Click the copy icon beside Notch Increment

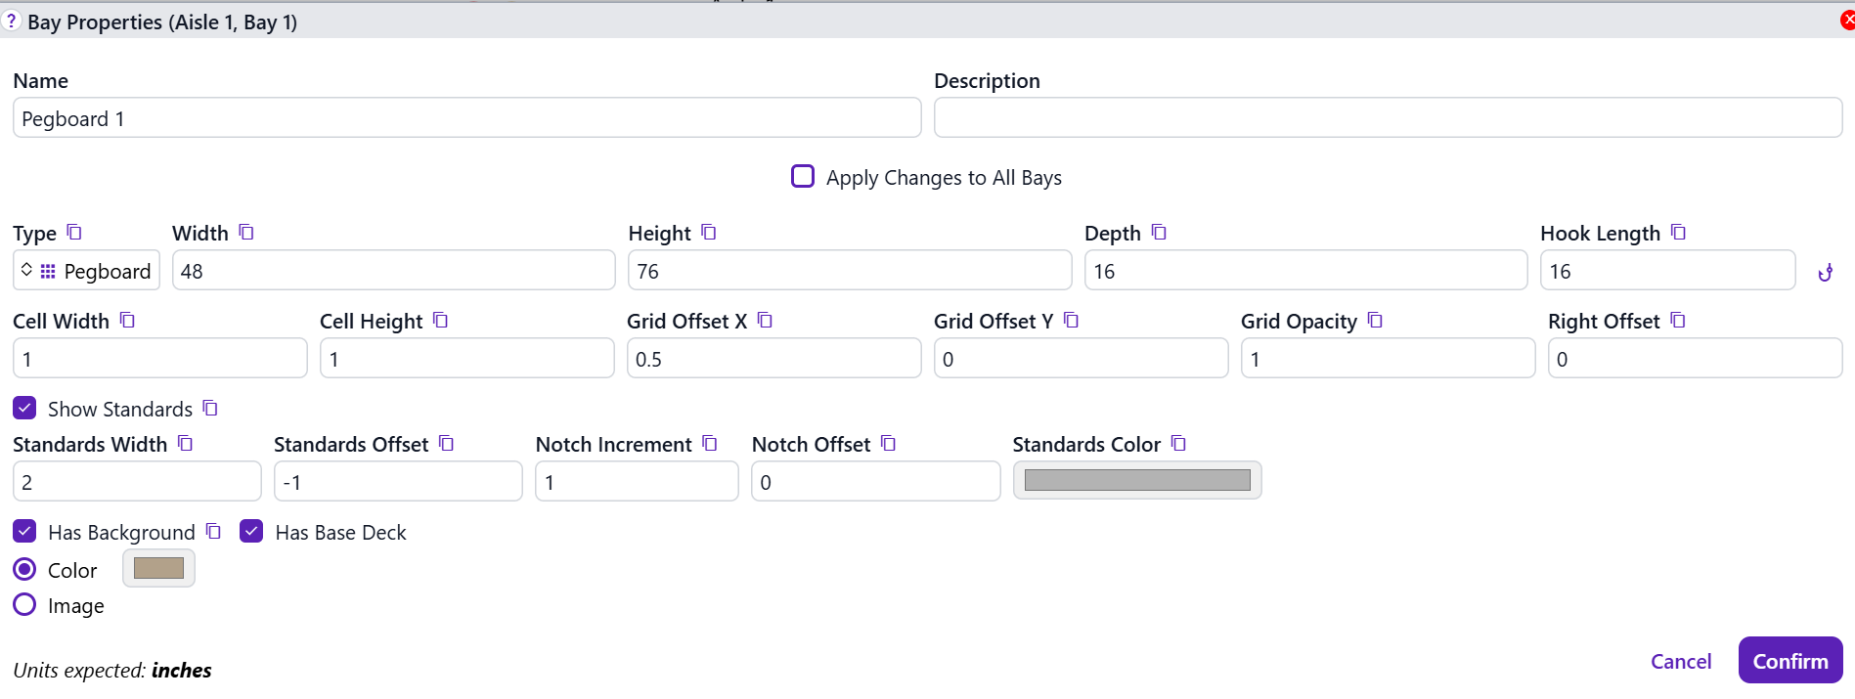(710, 444)
